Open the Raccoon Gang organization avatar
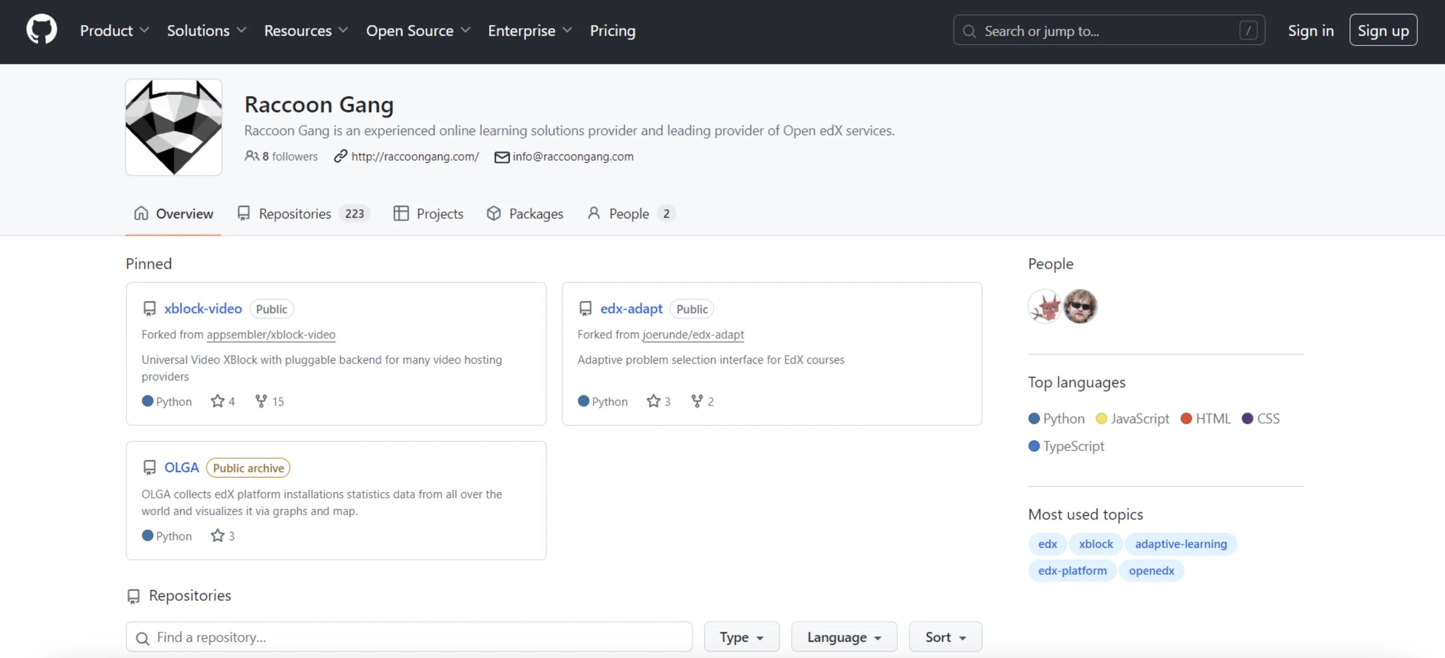The width and height of the screenshot is (1445, 658). point(174,128)
